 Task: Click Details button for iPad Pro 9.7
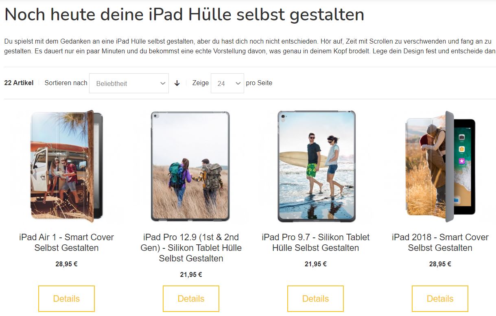coord(316,298)
